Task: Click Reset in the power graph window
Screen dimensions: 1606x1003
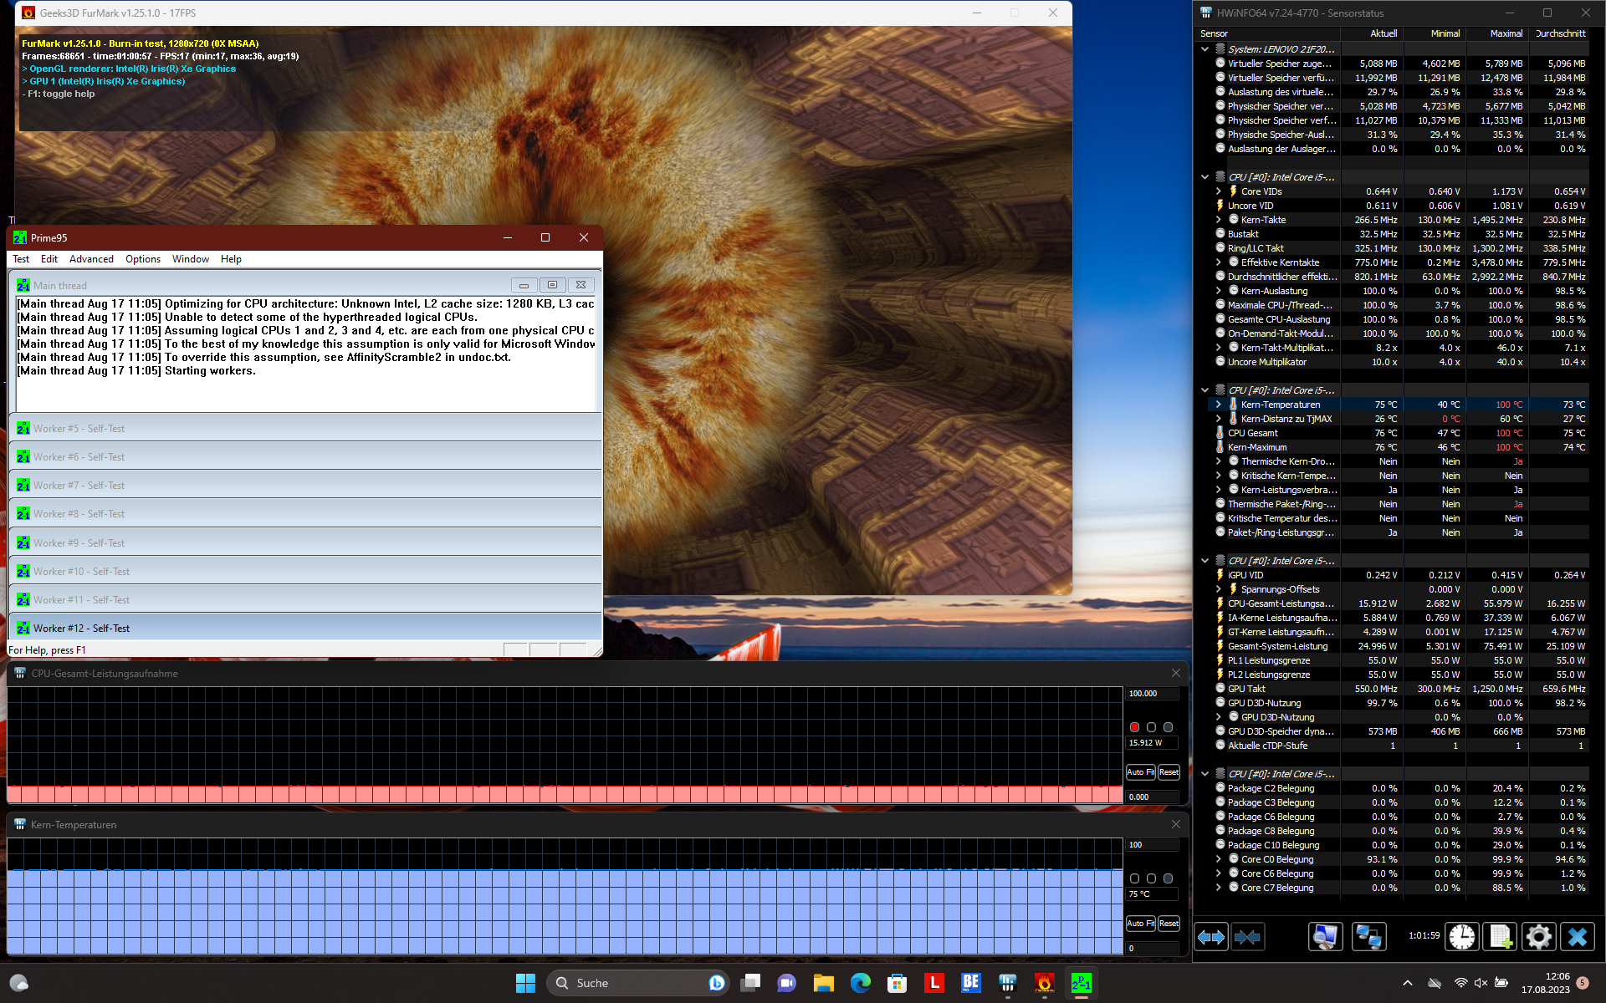Action: pyautogui.click(x=1169, y=772)
